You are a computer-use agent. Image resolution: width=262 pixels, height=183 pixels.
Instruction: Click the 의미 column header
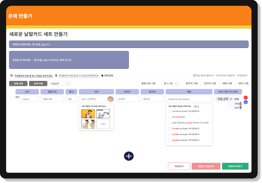(96, 92)
